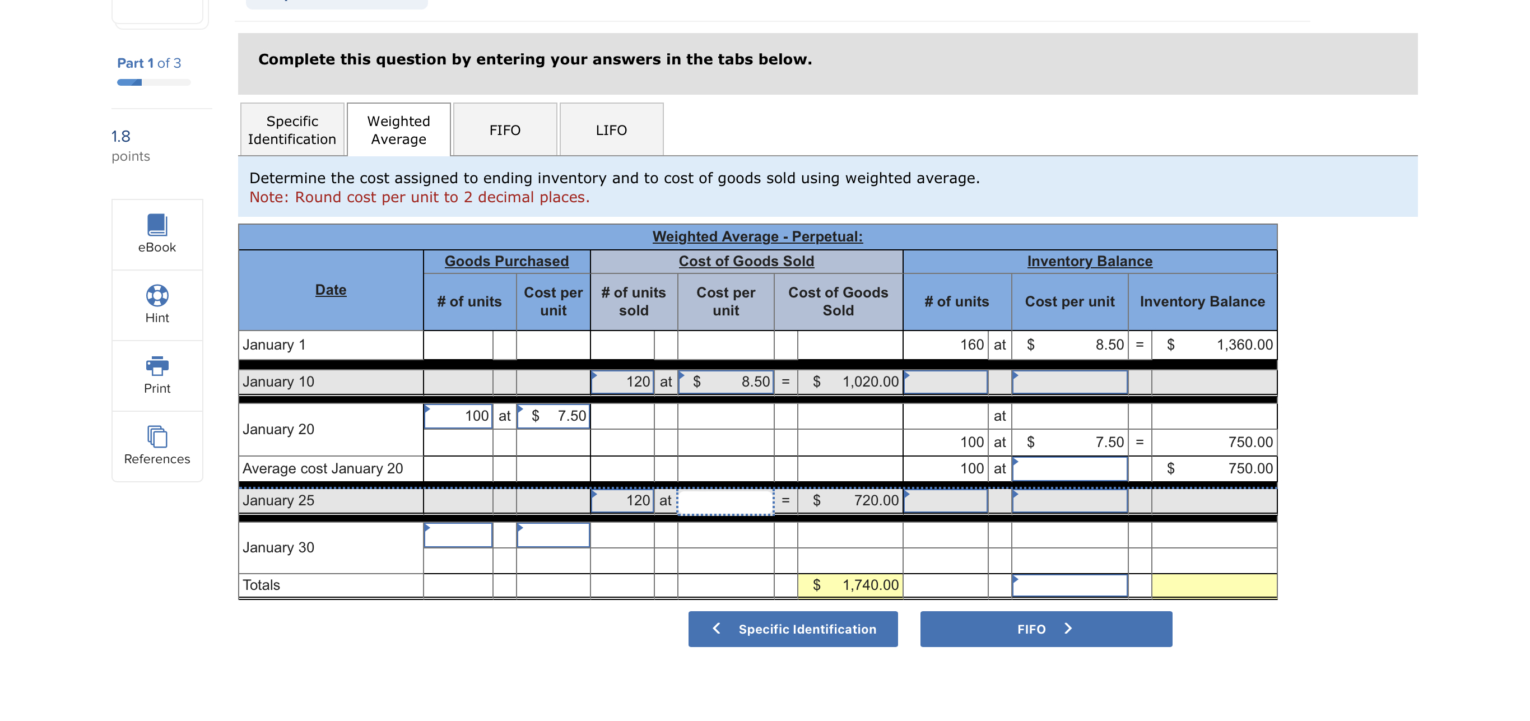Click the Cost of Goods Sold section header
Image resolution: width=1530 pixels, height=721 pixels.
pos(746,261)
